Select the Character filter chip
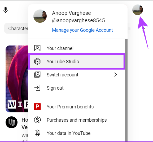 pyautogui.click(x=16, y=28)
